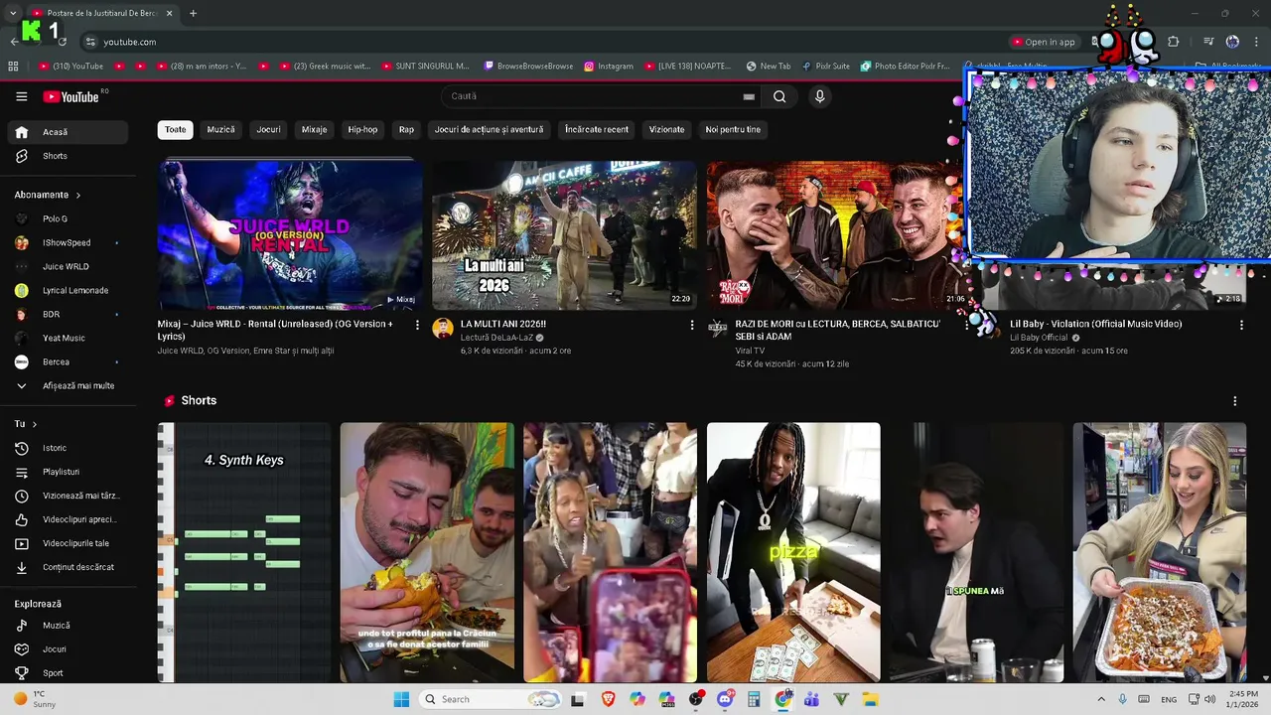
Task: Open Muzică under Explorează
Action: 68,626
